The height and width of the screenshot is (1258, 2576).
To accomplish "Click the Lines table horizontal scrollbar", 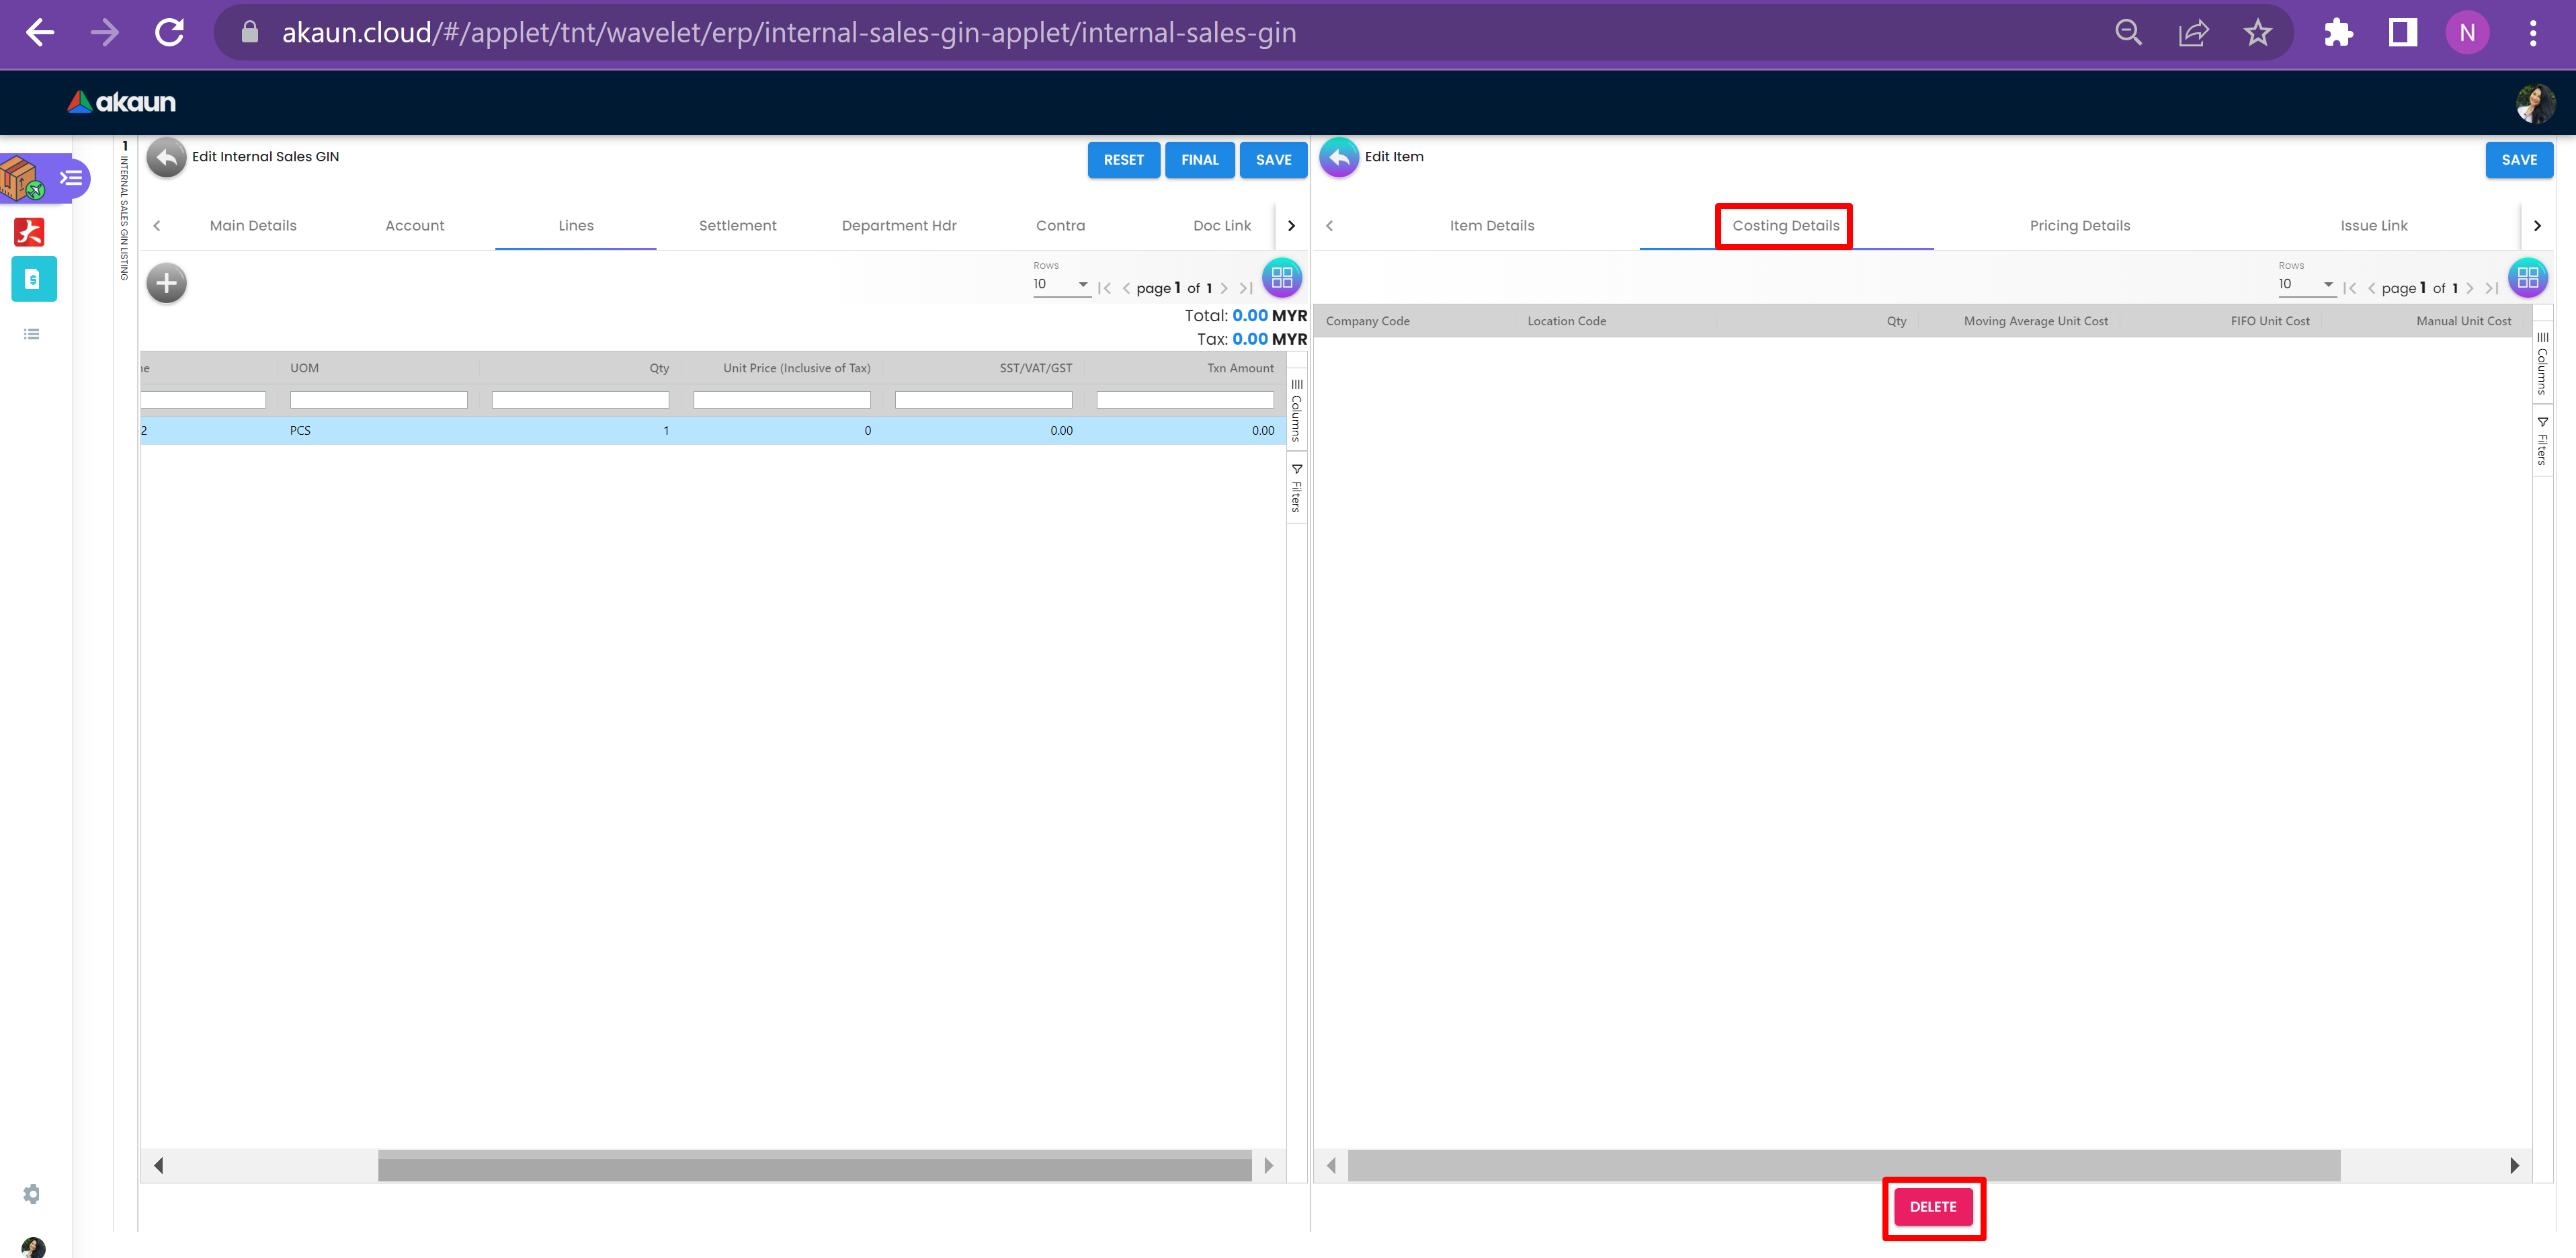I will tap(814, 1166).
